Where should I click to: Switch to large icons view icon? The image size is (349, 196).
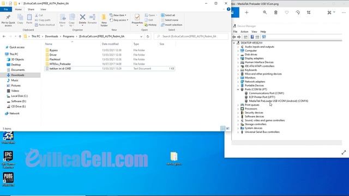click(x=228, y=128)
